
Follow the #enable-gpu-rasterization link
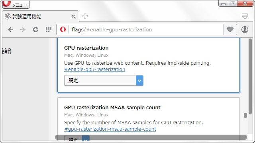[x=95, y=70]
